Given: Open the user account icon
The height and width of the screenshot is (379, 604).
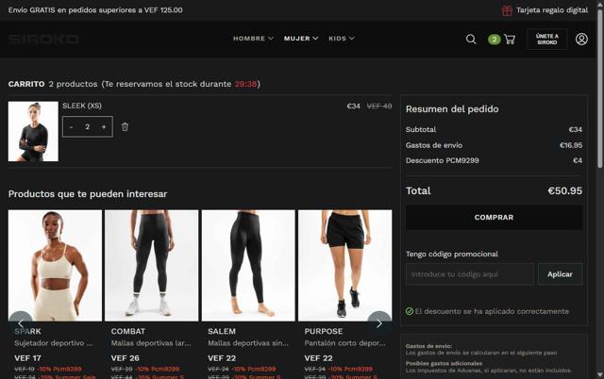Looking at the screenshot, I should coord(581,39).
